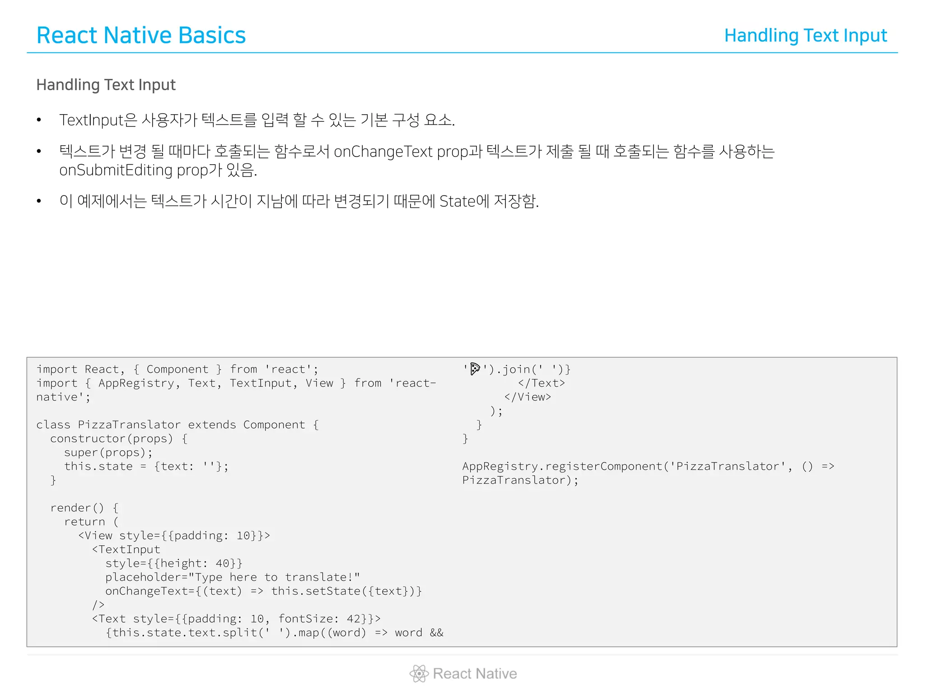This screenshot has width=925, height=693.
Task: Click the React Native atom logo in footer
Action: (x=419, y=674)
